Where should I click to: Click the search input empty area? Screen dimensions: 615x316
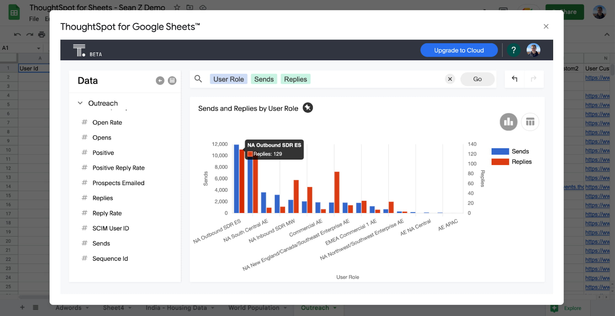pos(377,79)
